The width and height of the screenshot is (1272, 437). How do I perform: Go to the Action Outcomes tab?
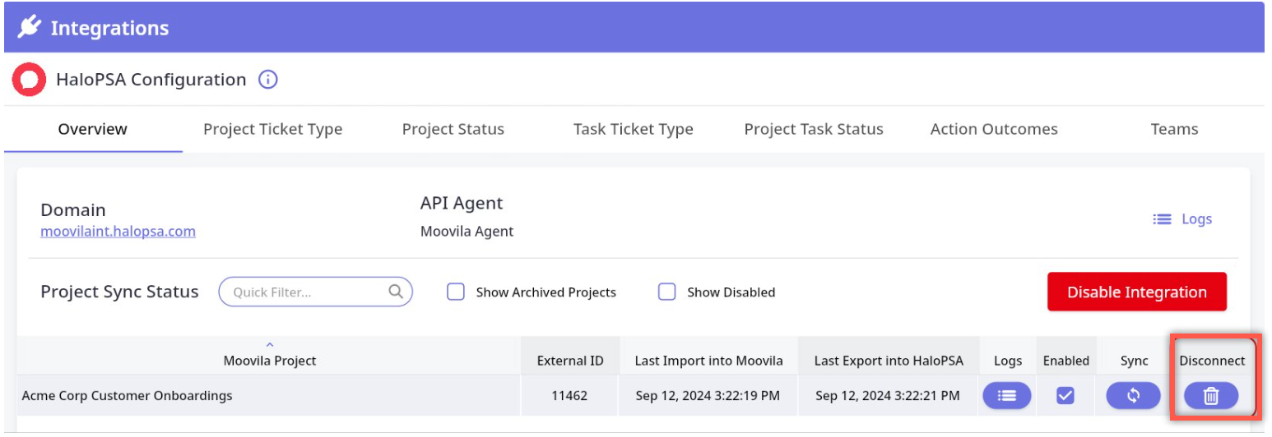(x=993, y=129)
